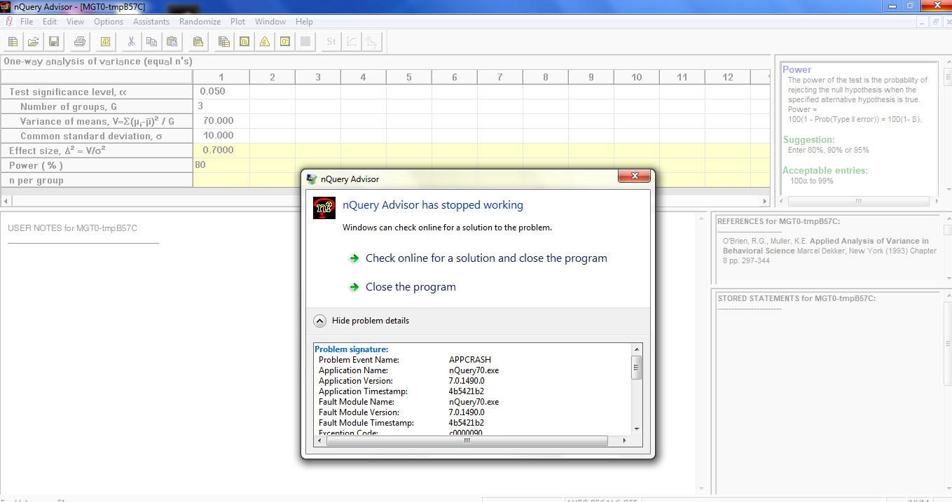Open the Window menu
The image size is (952, 502).
coord(270,22)
